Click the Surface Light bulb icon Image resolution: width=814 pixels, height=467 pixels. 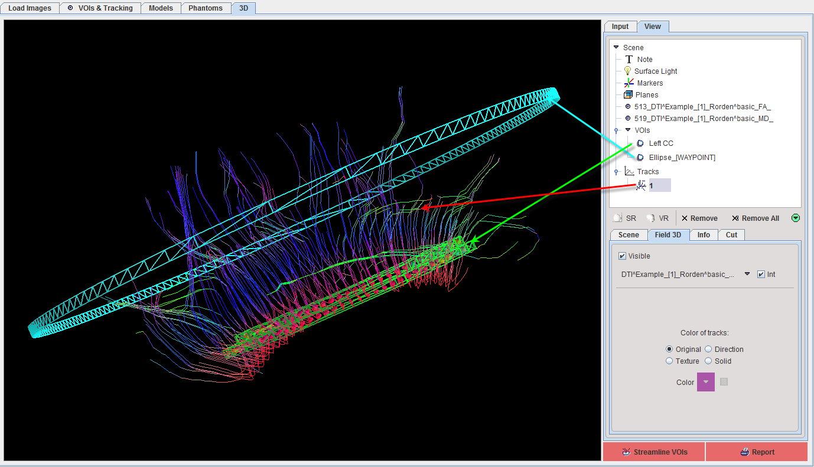[628, 71]
